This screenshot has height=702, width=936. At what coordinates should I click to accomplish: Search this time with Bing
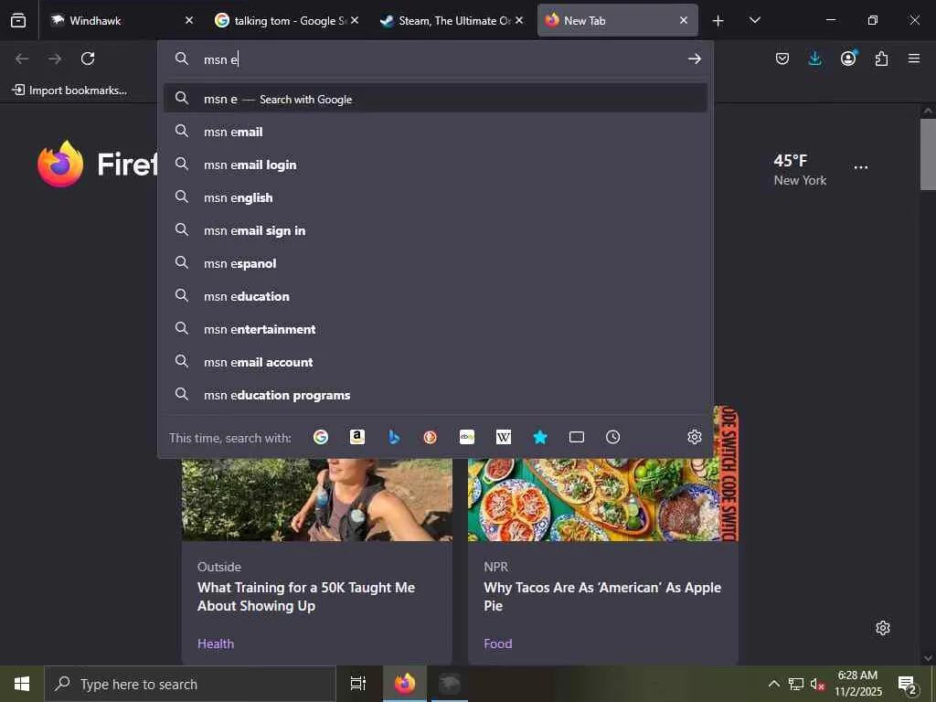(393, 437)
